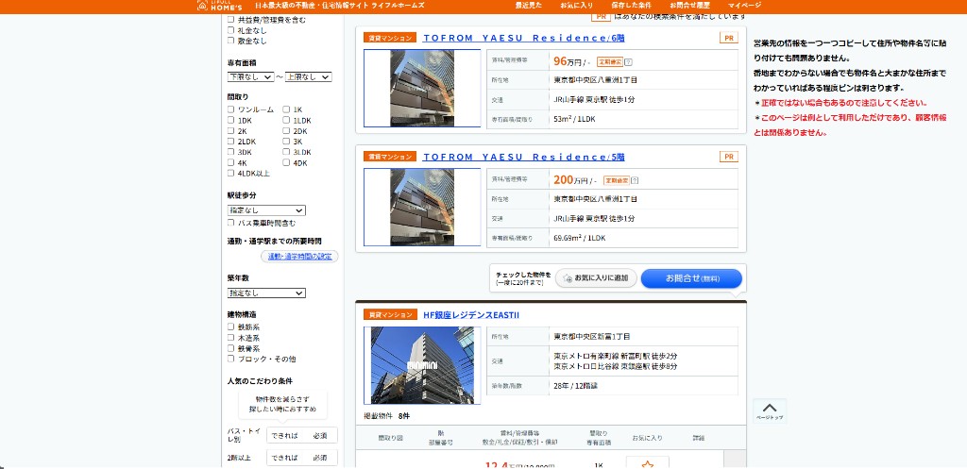The height and width of the screenshot is (469, 967).
Task: Open the 上限なし area dropdown
Action: point(308,77)
